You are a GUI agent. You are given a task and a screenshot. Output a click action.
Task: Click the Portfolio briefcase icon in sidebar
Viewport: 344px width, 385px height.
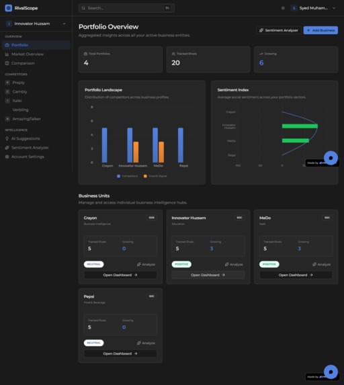(7, 45)
